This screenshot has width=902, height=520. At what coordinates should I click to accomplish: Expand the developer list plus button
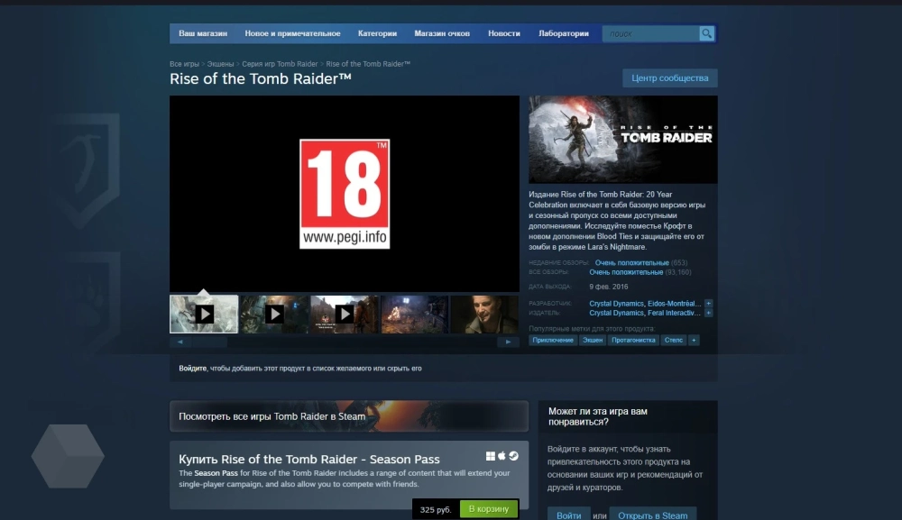click(708, 304)
